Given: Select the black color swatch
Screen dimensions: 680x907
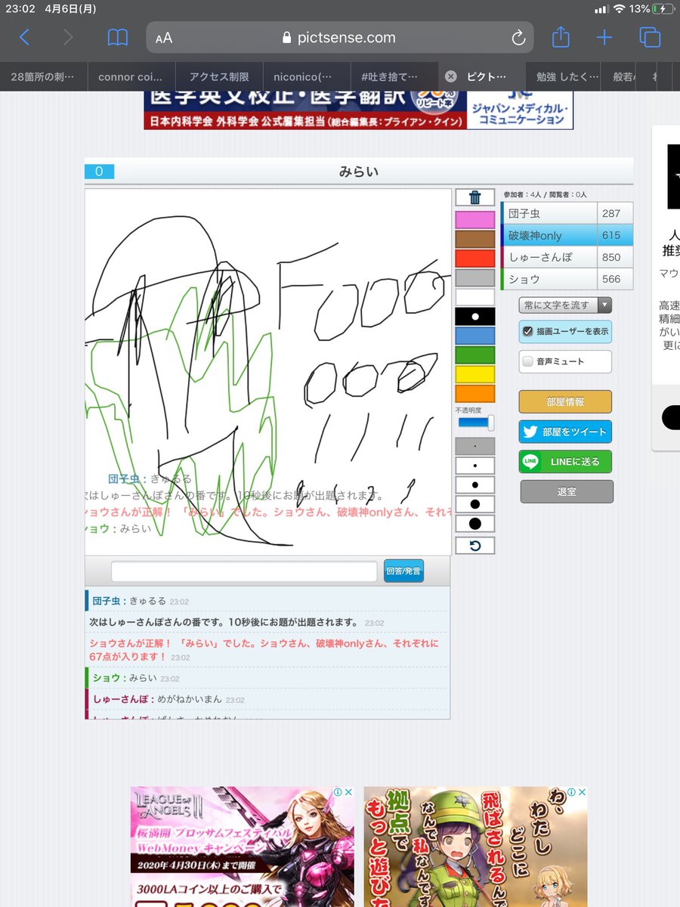Looking at the screenshot, I should click(x=474, y=317).
